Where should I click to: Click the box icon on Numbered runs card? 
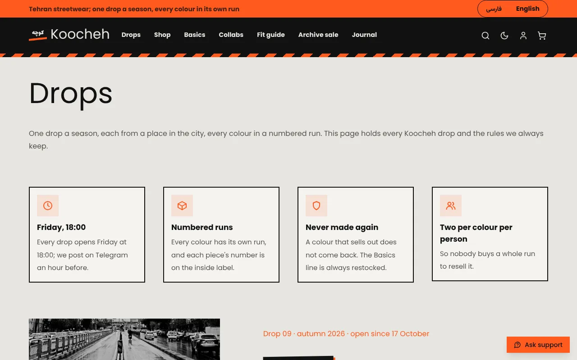tap(182, 206)
